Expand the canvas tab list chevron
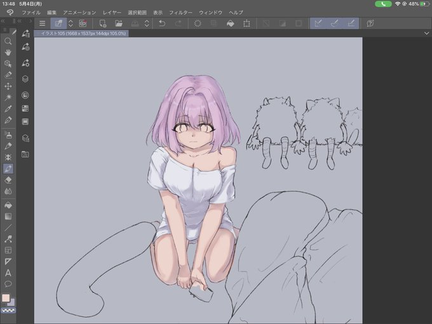Screen dimensions: 432x324 [x=426, y=33]
